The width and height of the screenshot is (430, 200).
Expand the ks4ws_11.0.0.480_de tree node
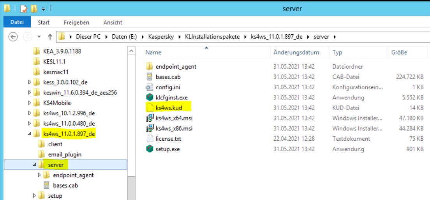30,124
